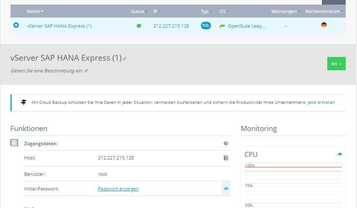
Task: Click the host value 212.227.215.128 under Zugangsdaten
Action: click(x=116, y=158)
